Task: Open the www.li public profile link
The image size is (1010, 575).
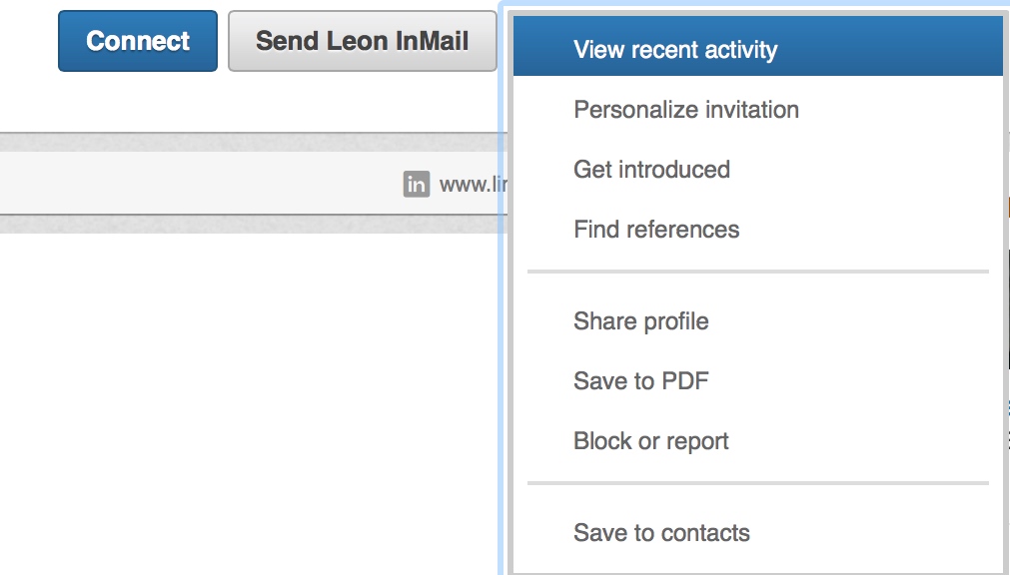Action: pos(473,184)
